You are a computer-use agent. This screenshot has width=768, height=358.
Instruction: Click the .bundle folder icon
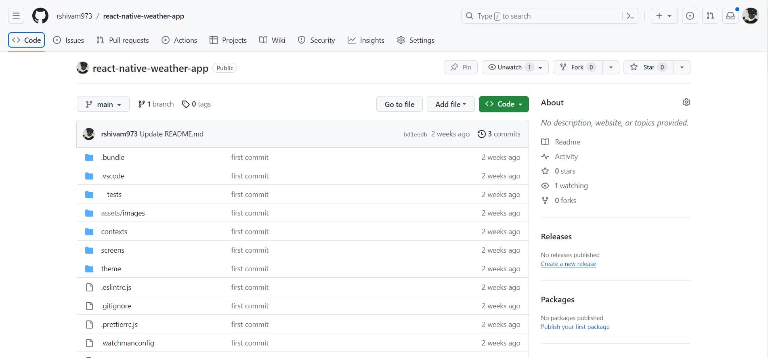point(89,157)
